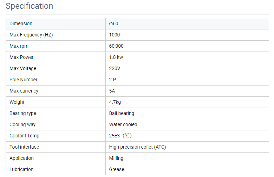Select the Max Power label

click(x=21, y=57)
